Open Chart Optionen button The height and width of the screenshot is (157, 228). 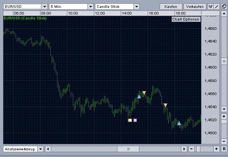186,19
